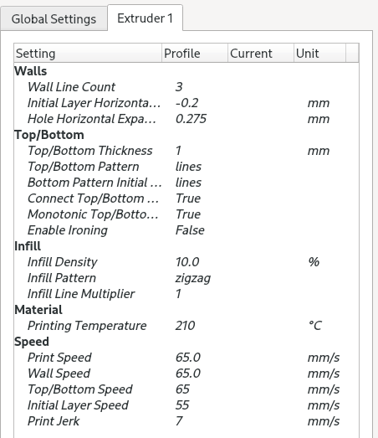The image size is (378, 438).
Task: Select the Print Jerk row
Action: tap(186, 421)
